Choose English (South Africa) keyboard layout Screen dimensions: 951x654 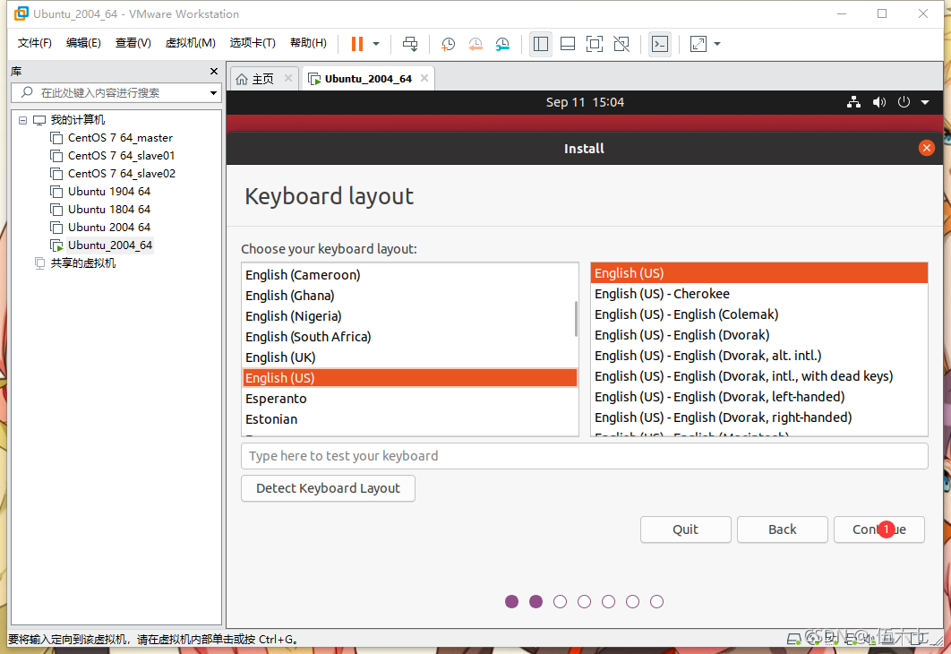(x=409, y=337)
